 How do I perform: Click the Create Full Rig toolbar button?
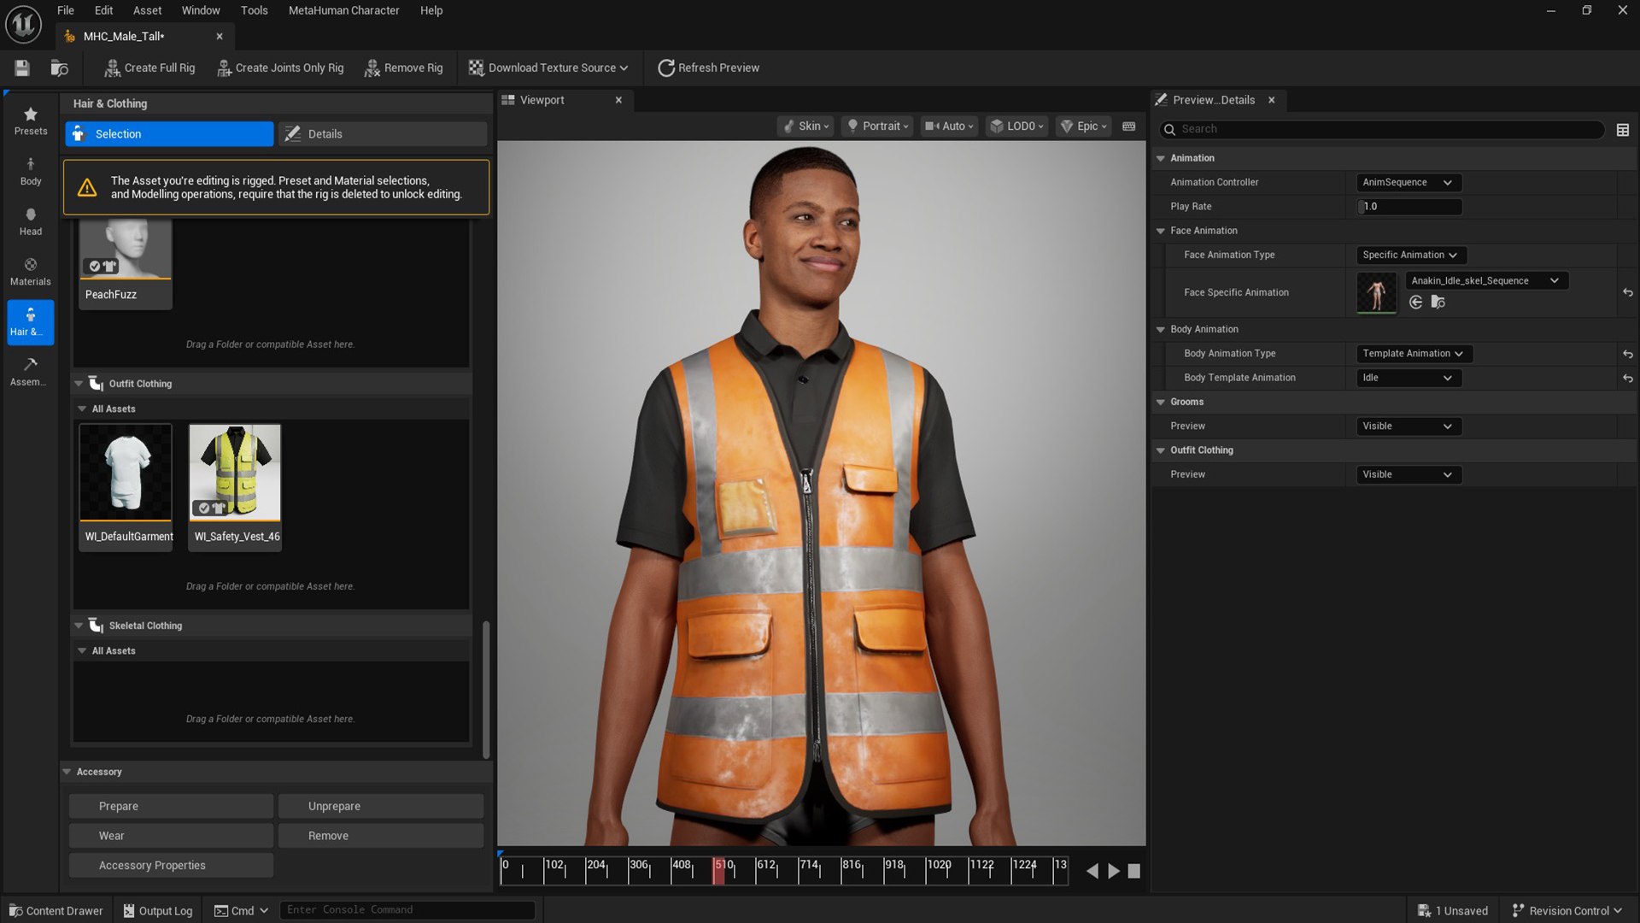(149, 68)
